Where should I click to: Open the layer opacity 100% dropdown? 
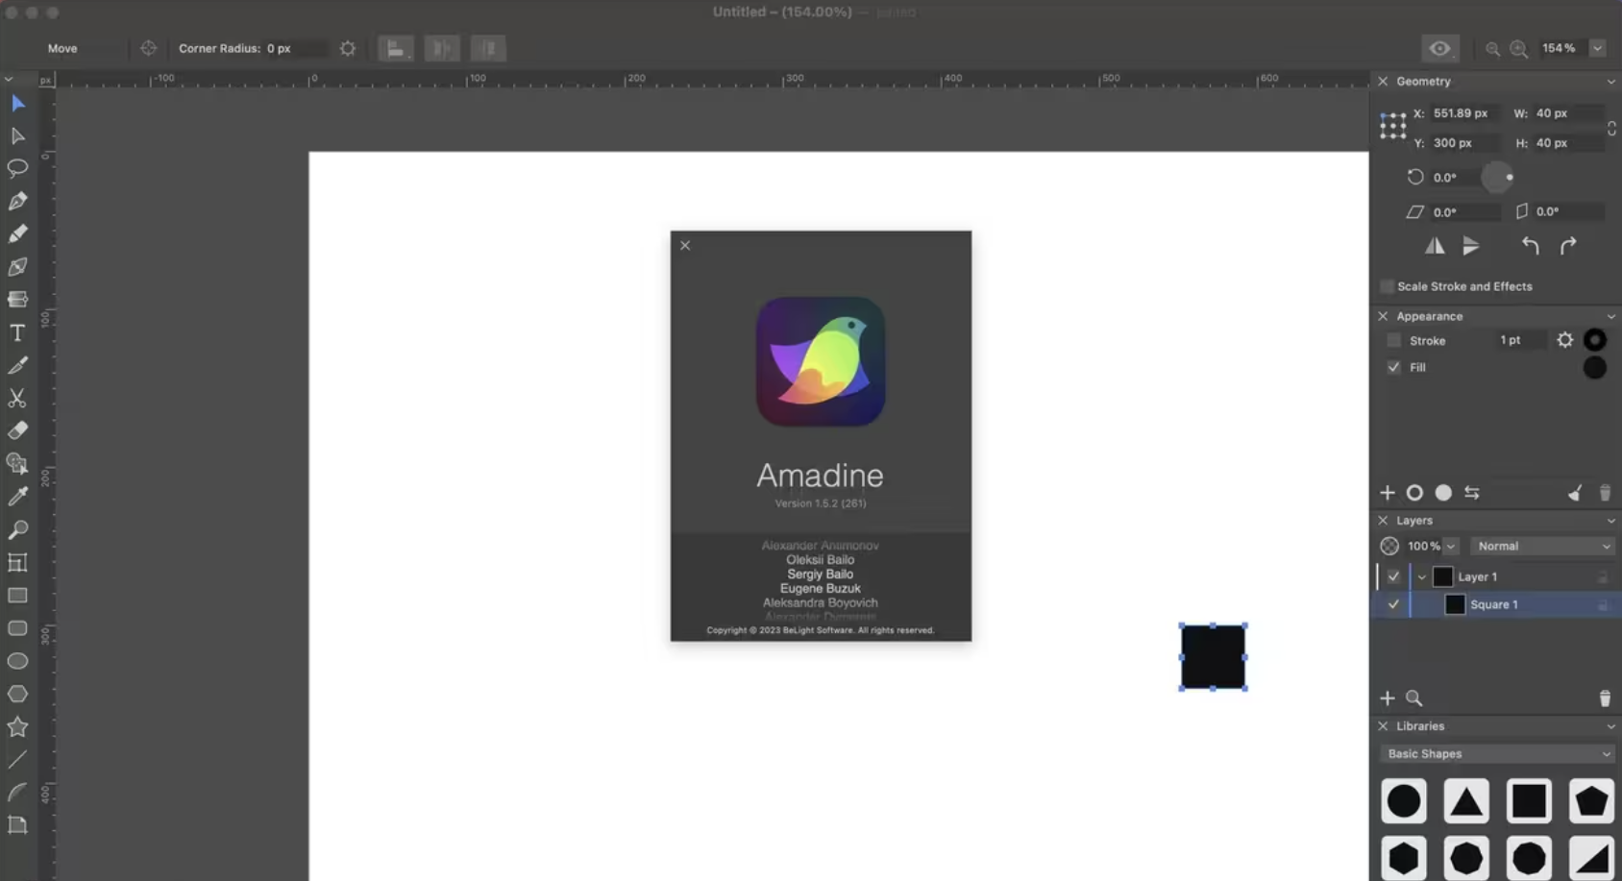click(1451, 546)
